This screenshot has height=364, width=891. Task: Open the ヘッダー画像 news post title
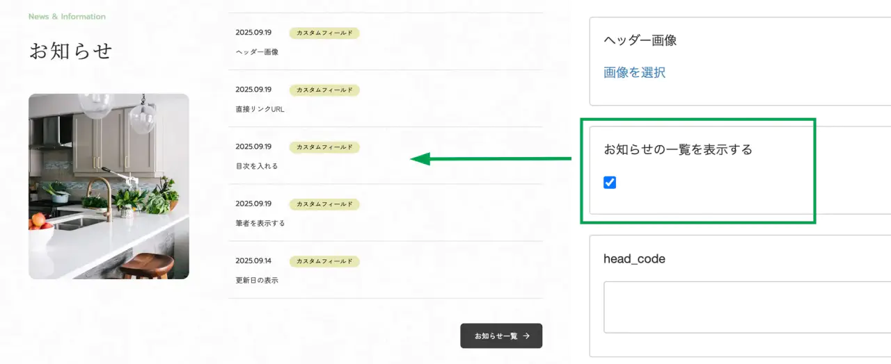[257, 52]
